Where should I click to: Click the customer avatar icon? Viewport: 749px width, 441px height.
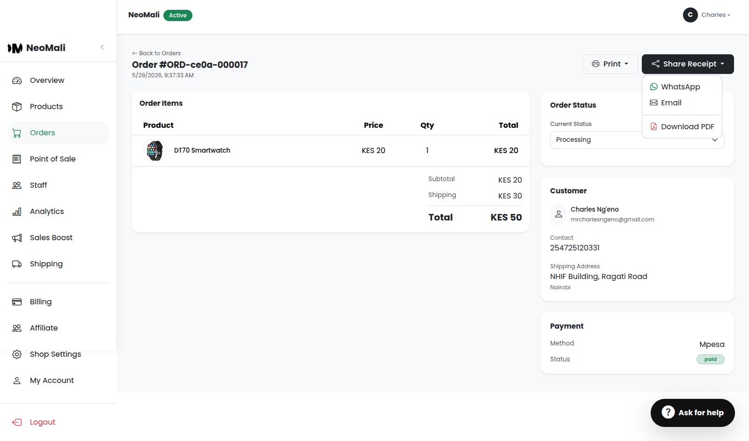tap(558, 214)
